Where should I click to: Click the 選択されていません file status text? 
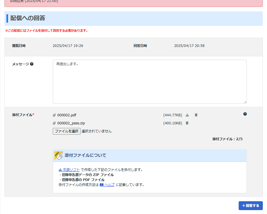(x=97, y=131)
